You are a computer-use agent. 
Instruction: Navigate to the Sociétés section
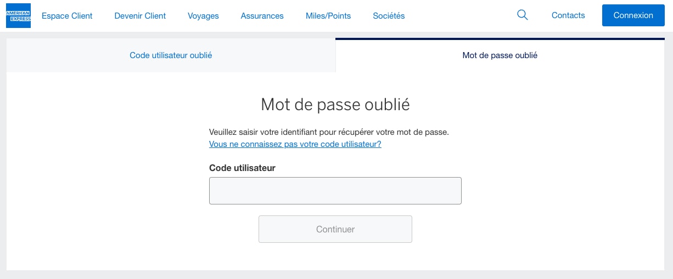[389, 16]
